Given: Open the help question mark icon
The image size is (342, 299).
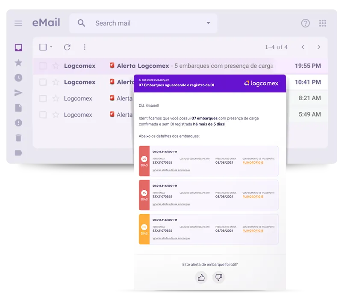Looking at the screenshot, I should click(x=305, y=23).
